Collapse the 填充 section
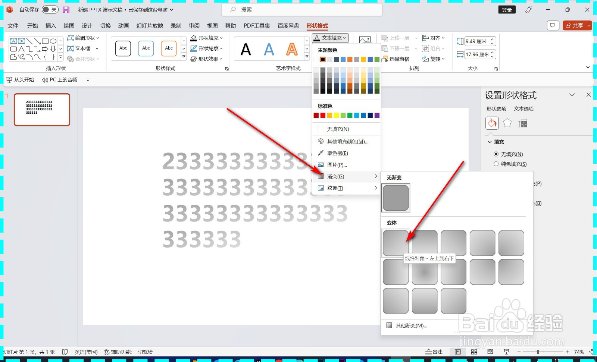This screenshot has height=362, width=597. 496,142
